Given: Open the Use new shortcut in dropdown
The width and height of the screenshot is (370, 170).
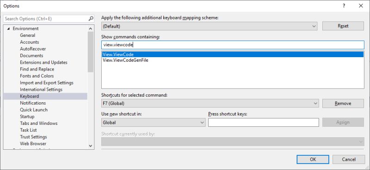Looking at the screenshot, I should [154, 122].
